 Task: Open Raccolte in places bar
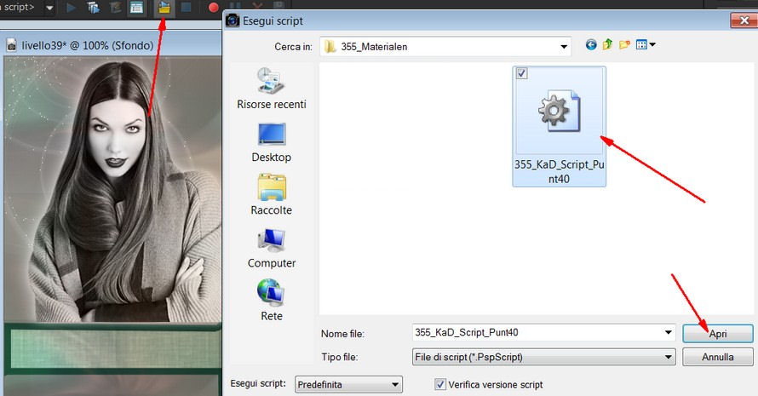tap(271, 195)
